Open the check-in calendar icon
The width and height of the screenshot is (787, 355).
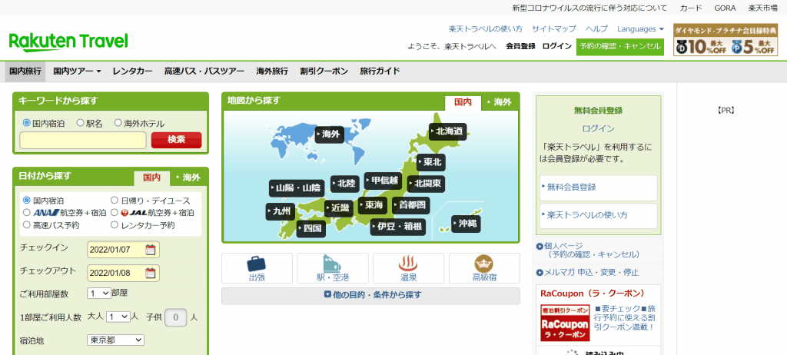pos(150,250)
